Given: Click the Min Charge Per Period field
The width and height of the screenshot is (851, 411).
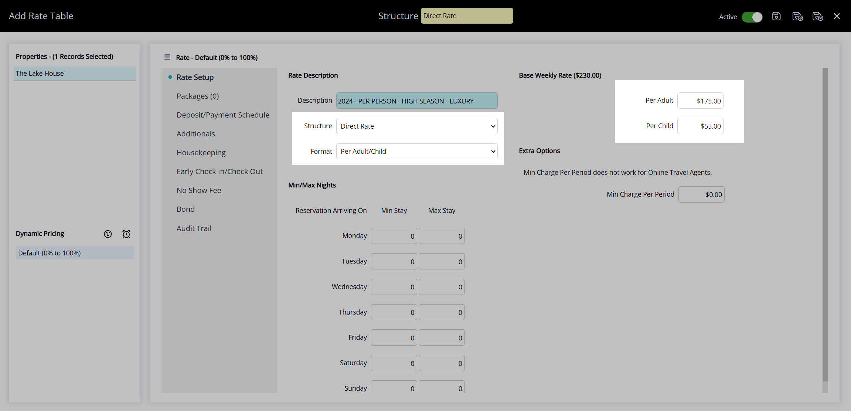Looking at the screenshot, I should (701, 194).
